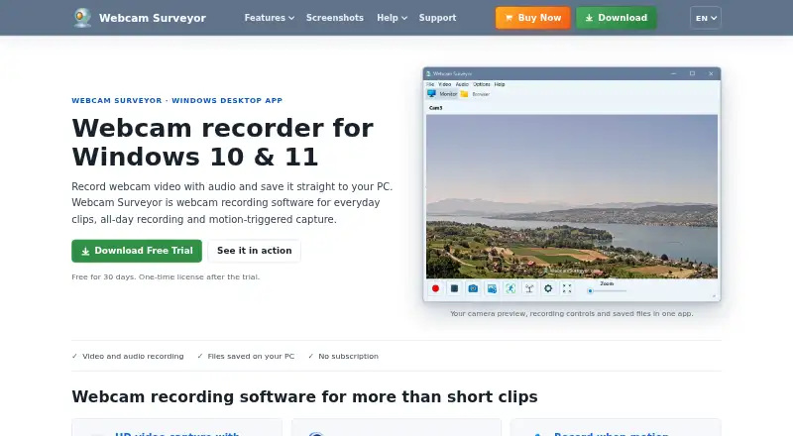Select the Cam3 camera label in the app preview
Screen dimensions: 793x436
pos(435,108)
